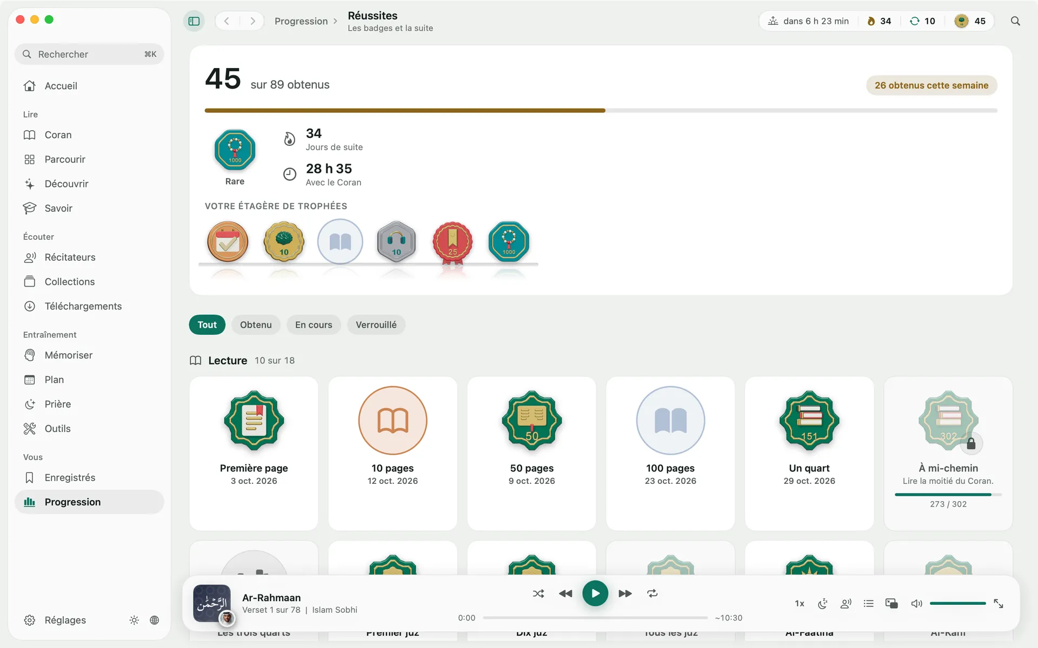Open Téléchargements in sidebar
The width and height of the screenshot is (1038, 648).
(x=89, y=306)
